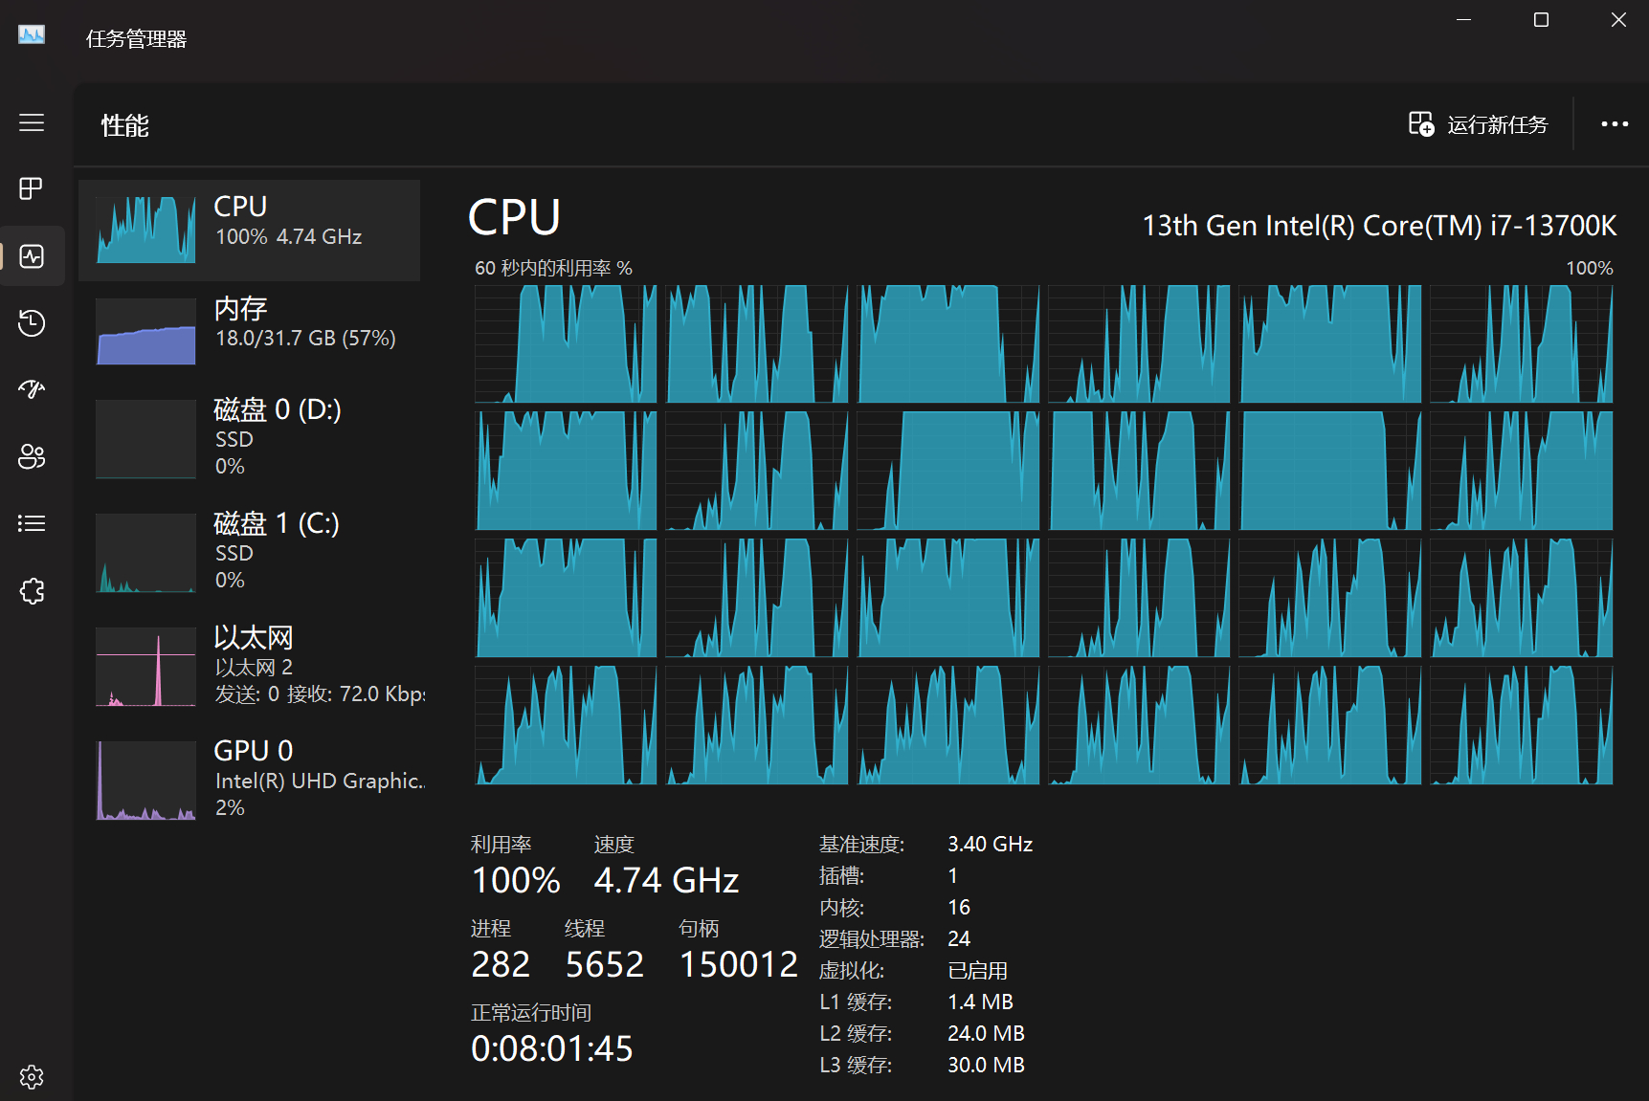Go to the Processes page icon

[32, 188]
